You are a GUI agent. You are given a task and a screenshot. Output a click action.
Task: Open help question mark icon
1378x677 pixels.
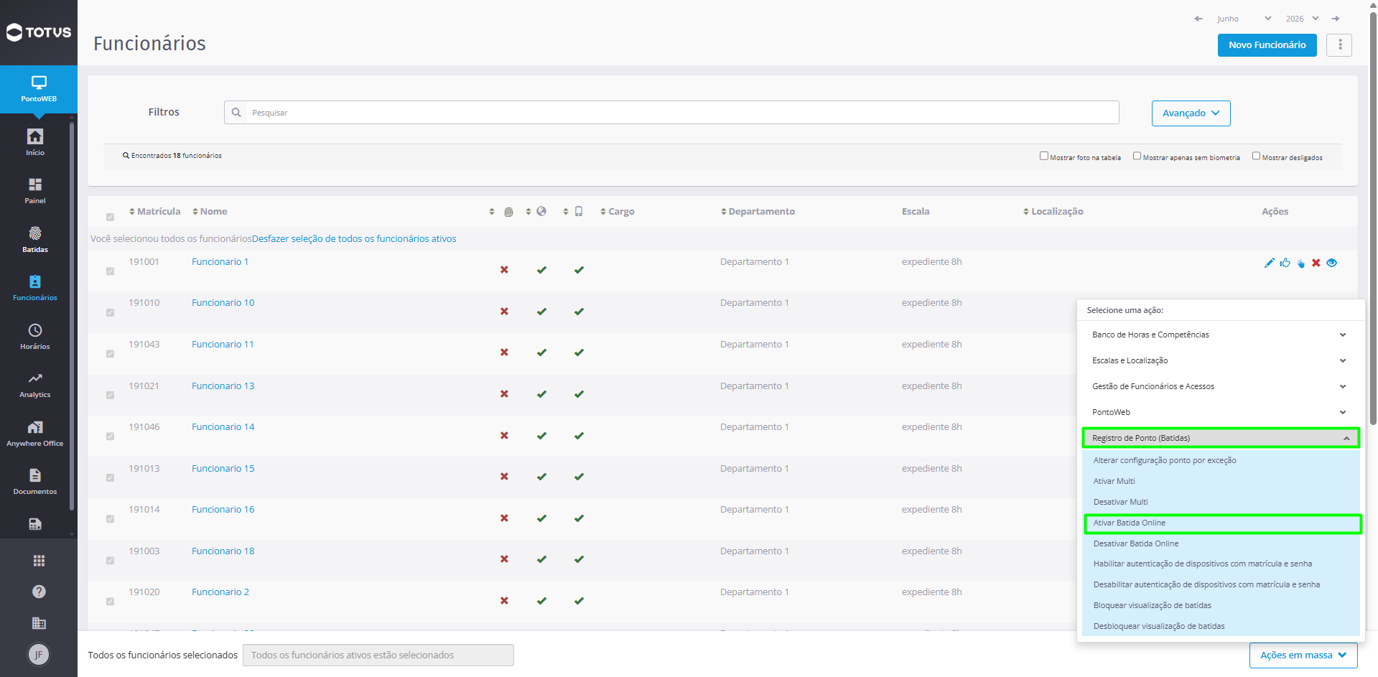pyautogui.click(x=39, y=592)
